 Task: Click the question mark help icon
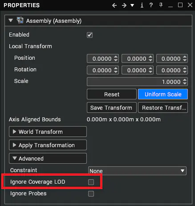pos(151,5)
